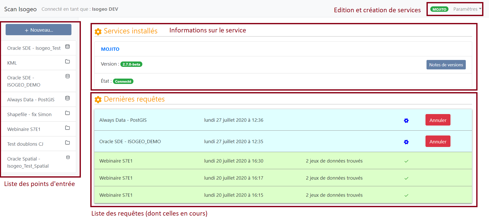
Task: Click the Scan Isogeo brand title
Action: tap(20, 9)
